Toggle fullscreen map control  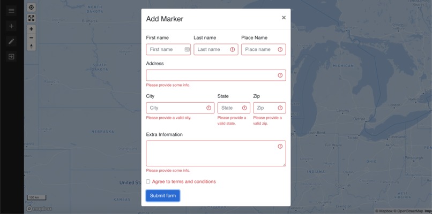[32, 18]
